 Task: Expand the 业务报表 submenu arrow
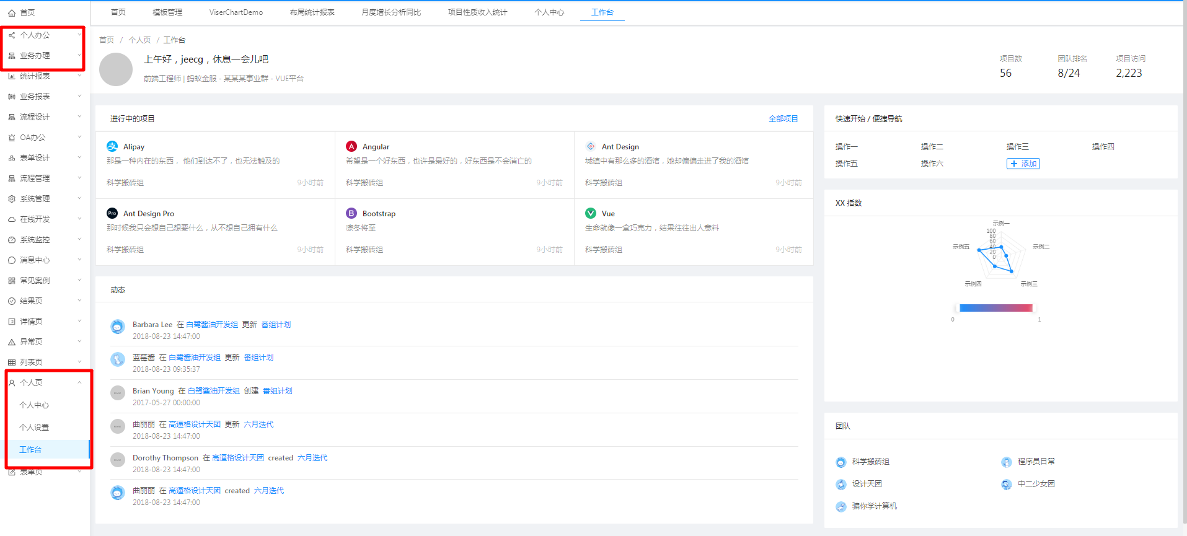coord(79,97)
